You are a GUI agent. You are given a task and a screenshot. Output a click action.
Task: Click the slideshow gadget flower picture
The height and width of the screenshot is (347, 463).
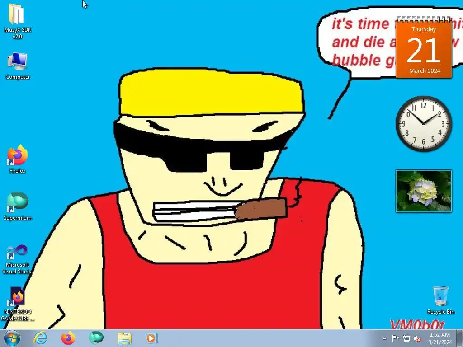point(423,191)
